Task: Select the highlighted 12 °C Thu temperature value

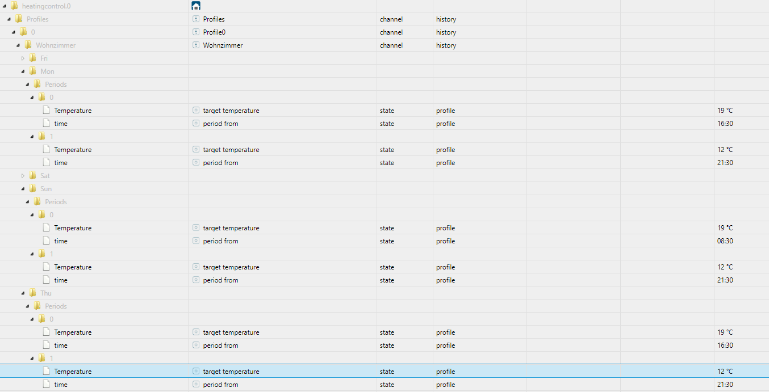Action: coord(725,372)
